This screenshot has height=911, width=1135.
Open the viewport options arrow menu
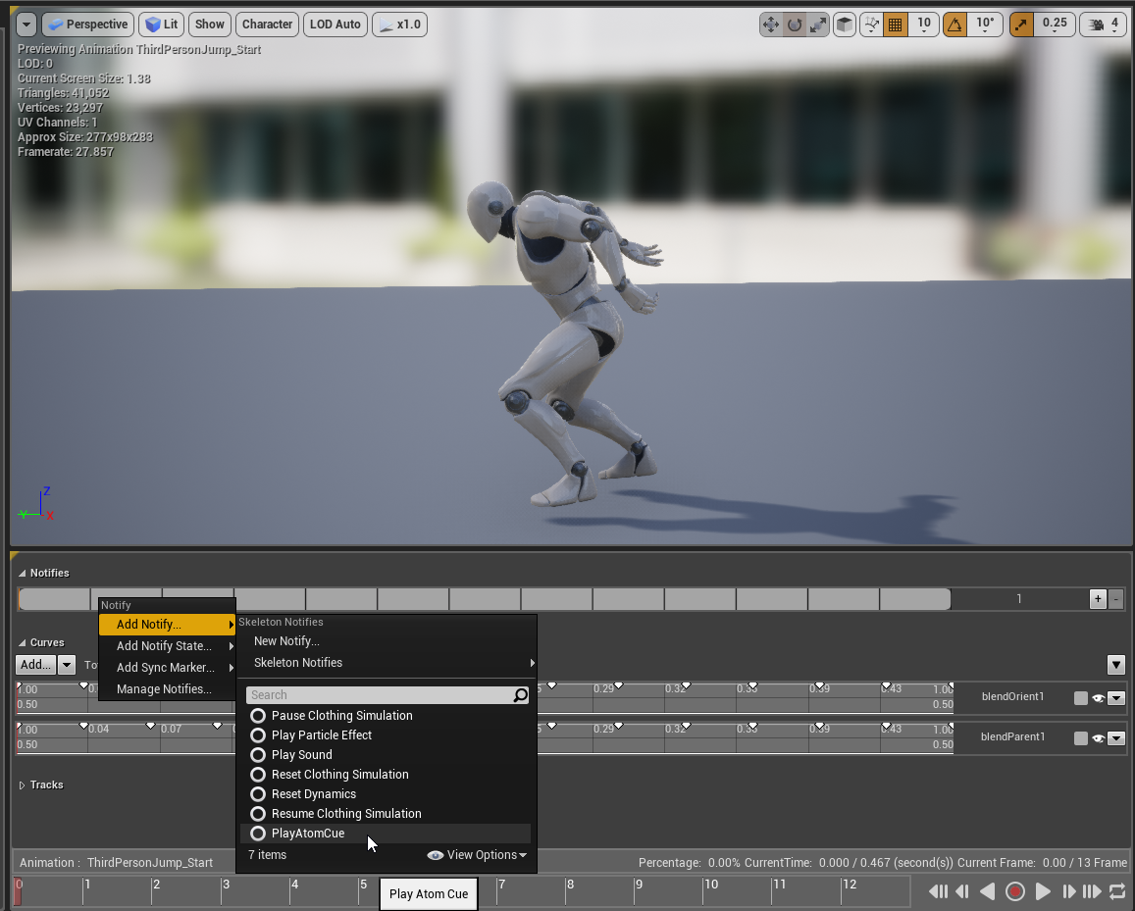(x=26, y=25)
